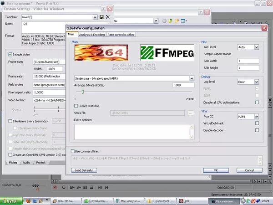Open AVC level dropdown

click(x=257, y=47)
